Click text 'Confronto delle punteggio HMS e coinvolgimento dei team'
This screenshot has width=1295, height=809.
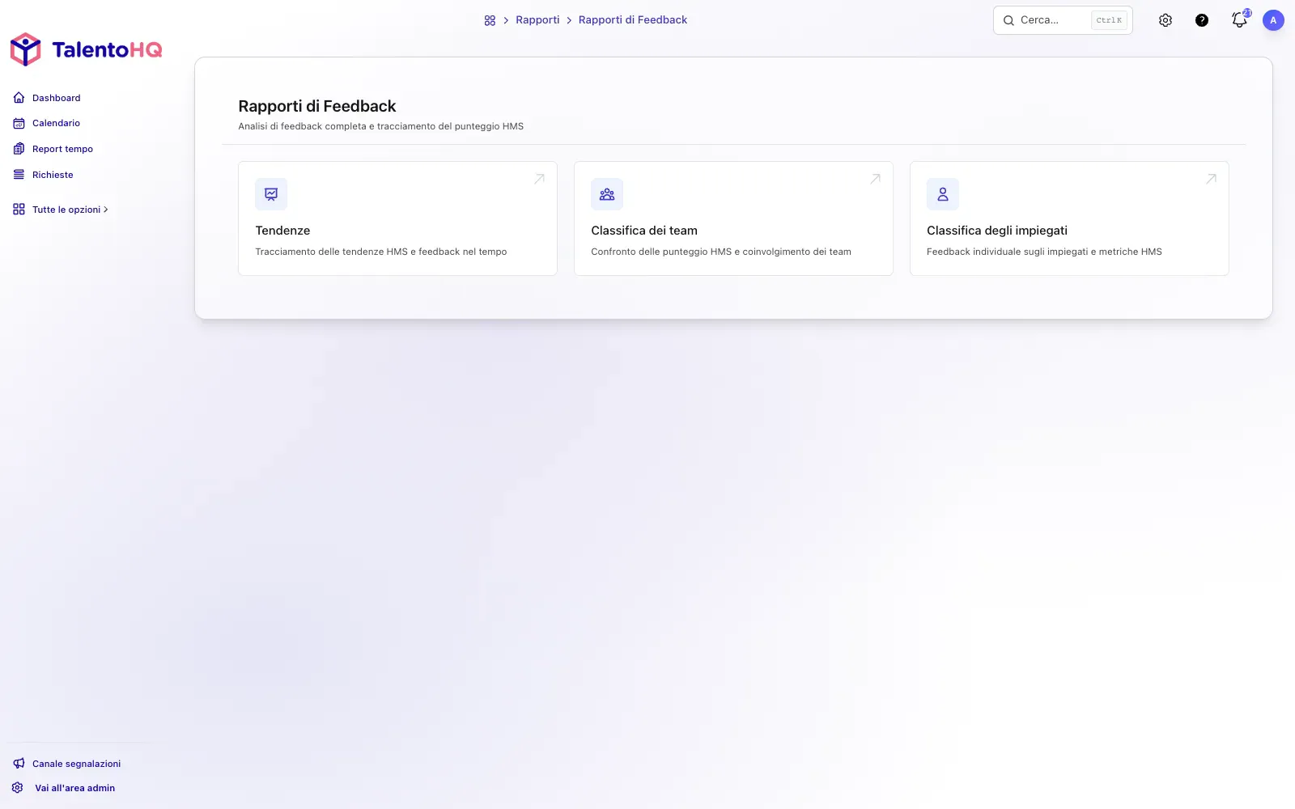pos(721,252)
